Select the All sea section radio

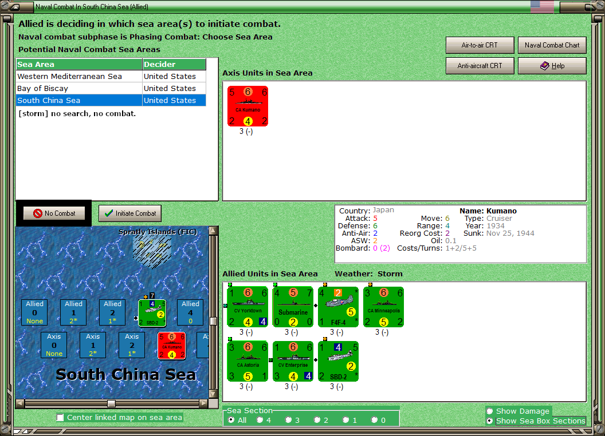[x=231, y=420]
